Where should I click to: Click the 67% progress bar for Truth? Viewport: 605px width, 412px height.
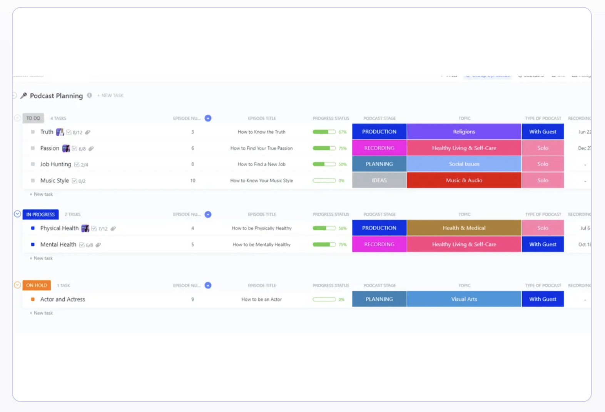pyautogui.click(x=324, y=132)
